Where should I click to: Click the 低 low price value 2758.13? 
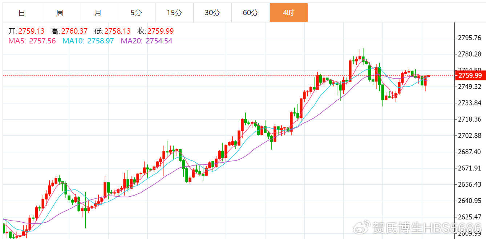(117, 31)
